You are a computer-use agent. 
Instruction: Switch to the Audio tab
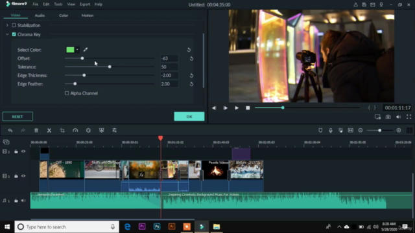[40, 16]
